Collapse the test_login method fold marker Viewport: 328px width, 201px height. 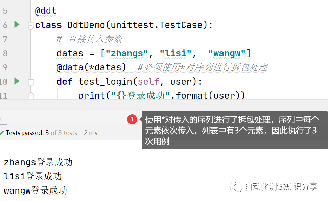[x=31, y=82]
